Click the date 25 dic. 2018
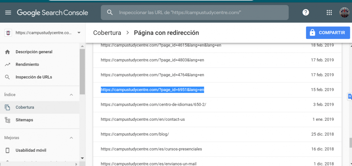The height and width of the screenshot is (166, 352). [323, 134]
